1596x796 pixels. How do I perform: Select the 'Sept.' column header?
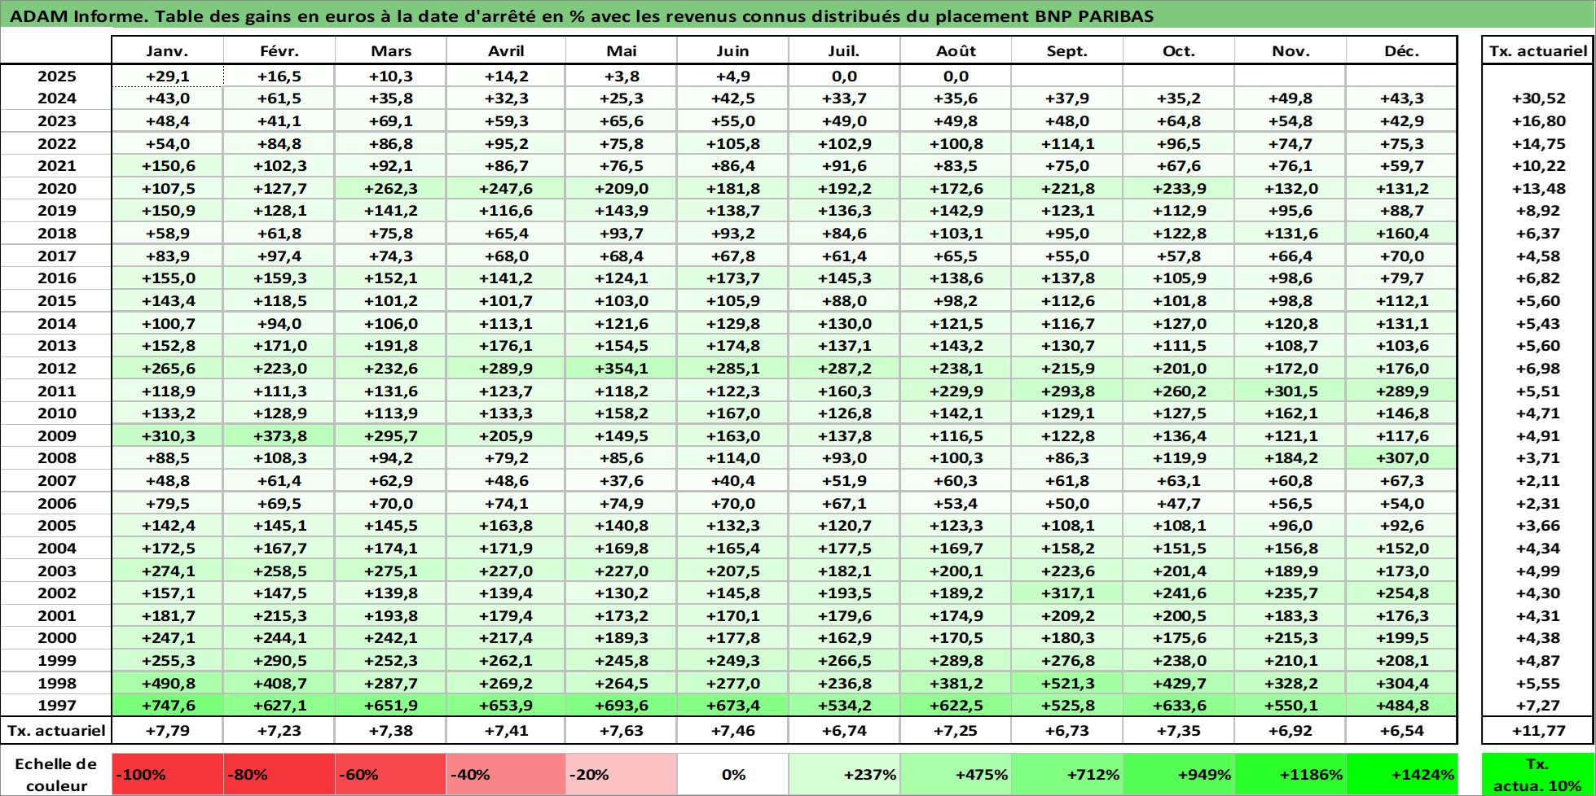(1067, 50)
